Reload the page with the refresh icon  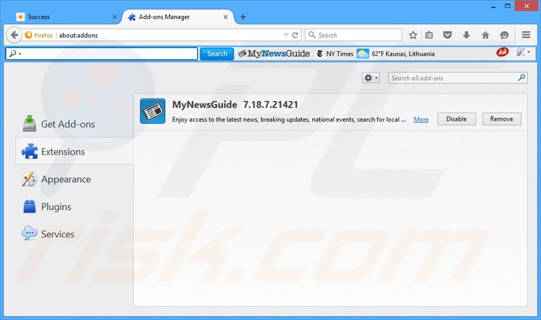295,35
